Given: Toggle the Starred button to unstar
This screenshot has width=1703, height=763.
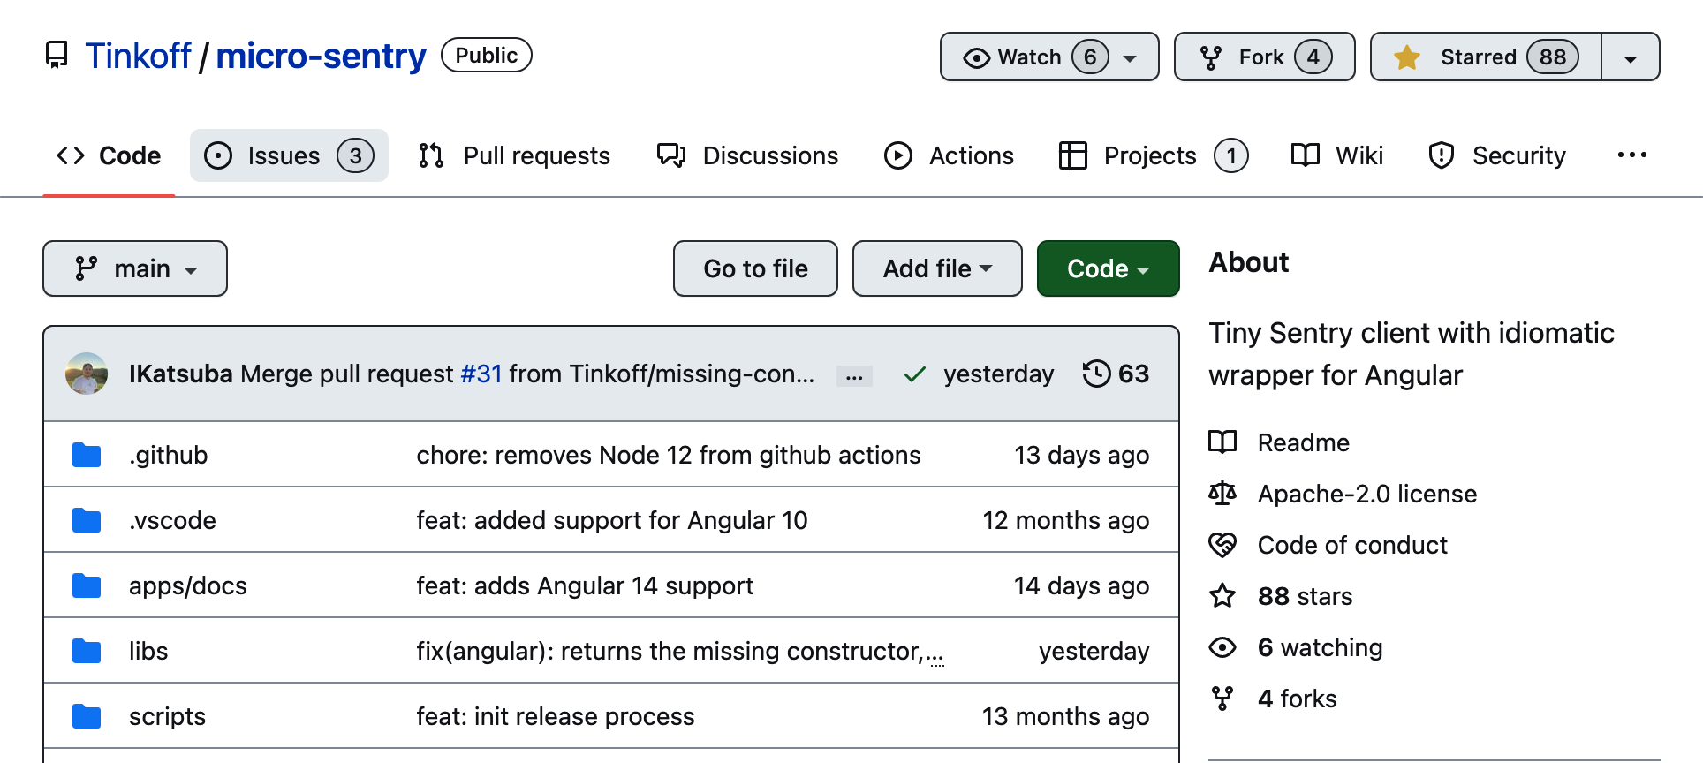Looking at the screenshot, I should tap(1485, 57).
